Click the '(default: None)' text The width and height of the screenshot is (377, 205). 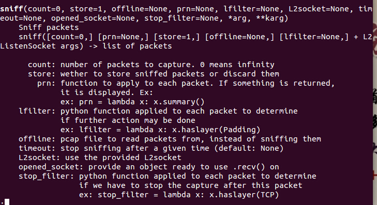[x=249, y=148]
